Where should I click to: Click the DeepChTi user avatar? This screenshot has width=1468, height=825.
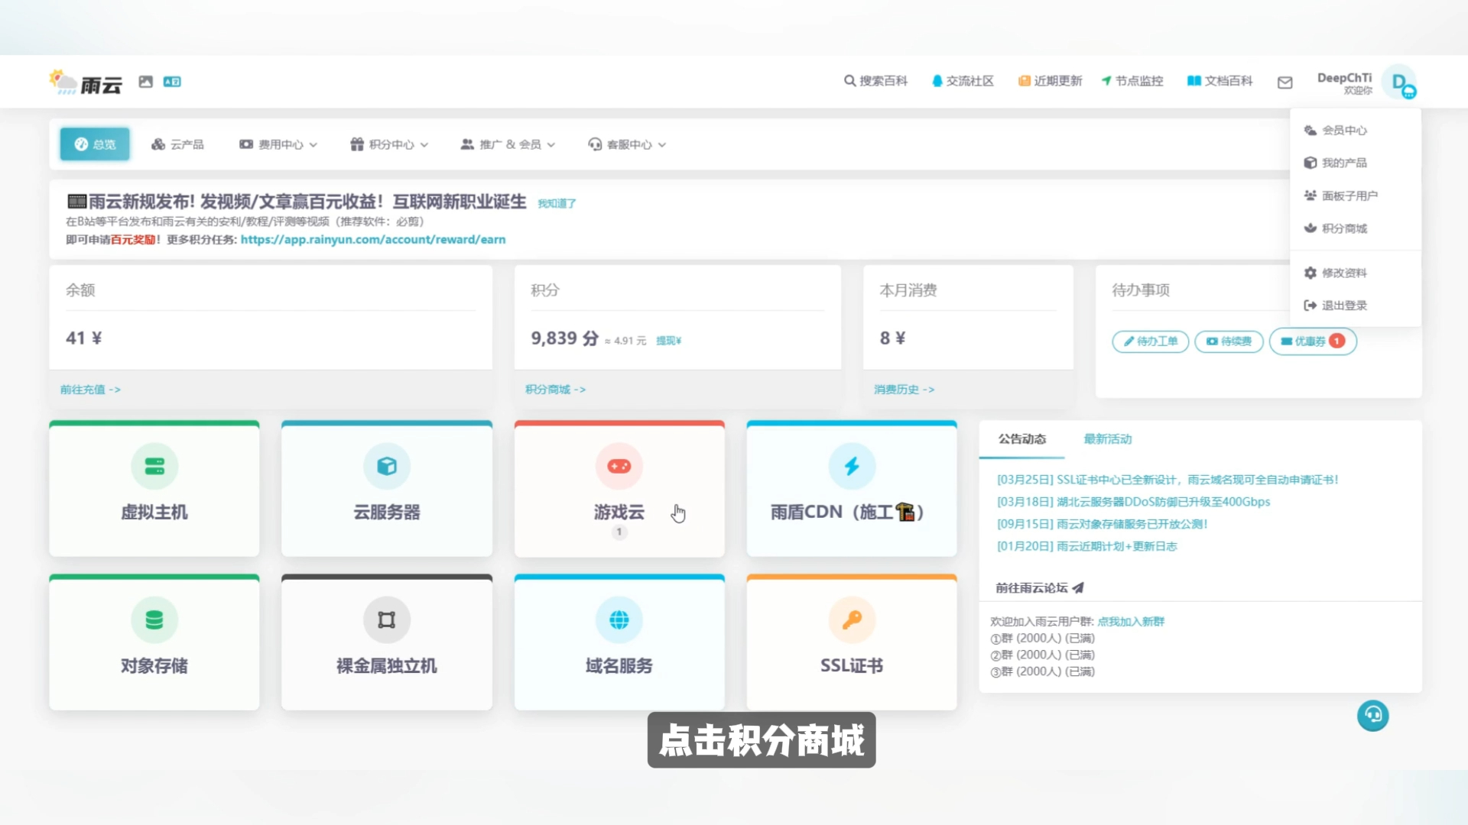click(1401, 82)
